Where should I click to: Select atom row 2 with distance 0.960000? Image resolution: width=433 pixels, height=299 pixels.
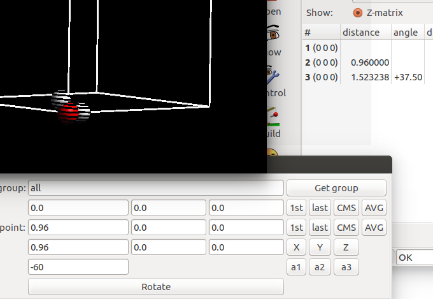pyautogui.click(x=322, y=62)
